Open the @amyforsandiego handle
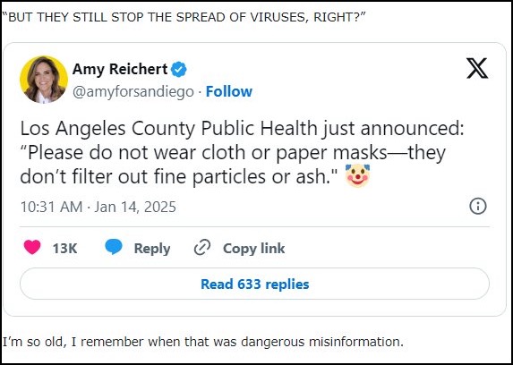Image resolution: width=513 pixels, height=365 pixels. click(x=133, y=92)
